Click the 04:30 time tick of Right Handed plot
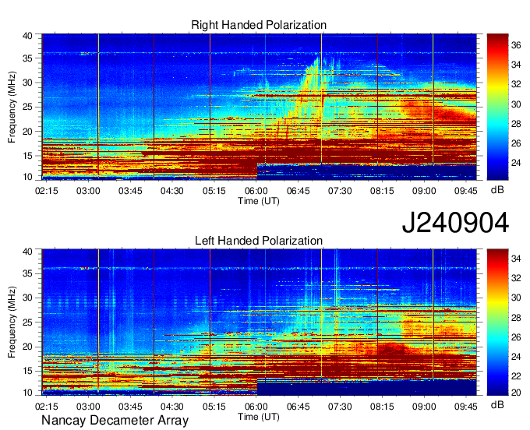The height and width of the screenshot is (430, 530). click(x=172, y=191)
